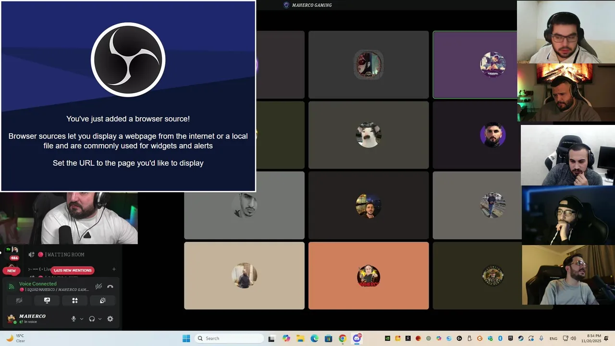Open Google Chrome from the taskbar
The height and width of the screenshot is (346, 615).
click(342, 338)
